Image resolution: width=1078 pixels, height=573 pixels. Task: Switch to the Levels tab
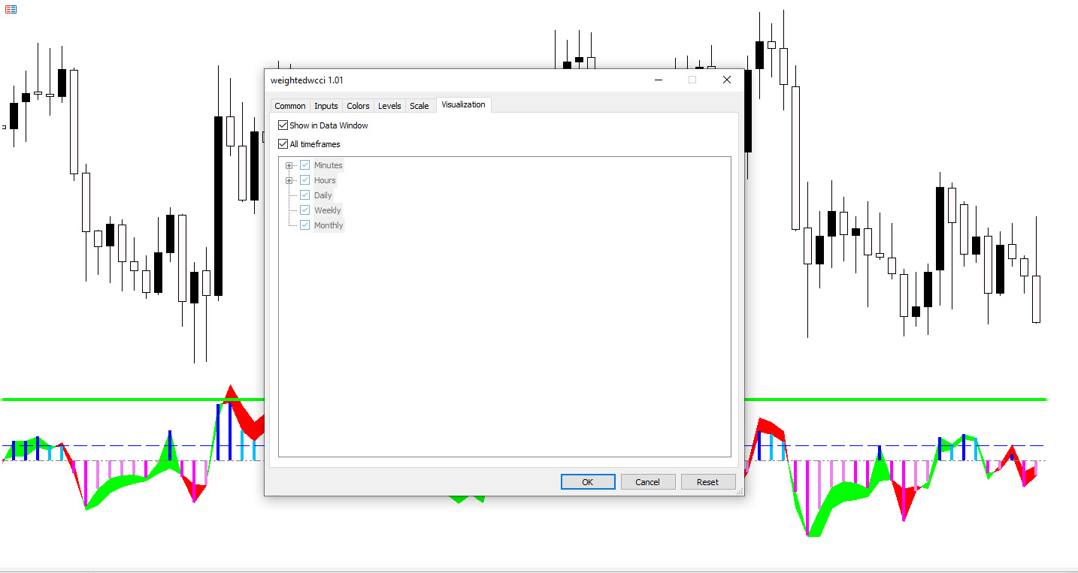pyautogui.click(x=389, y=106)
